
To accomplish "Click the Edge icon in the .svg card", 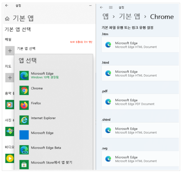I will (108, 159).
